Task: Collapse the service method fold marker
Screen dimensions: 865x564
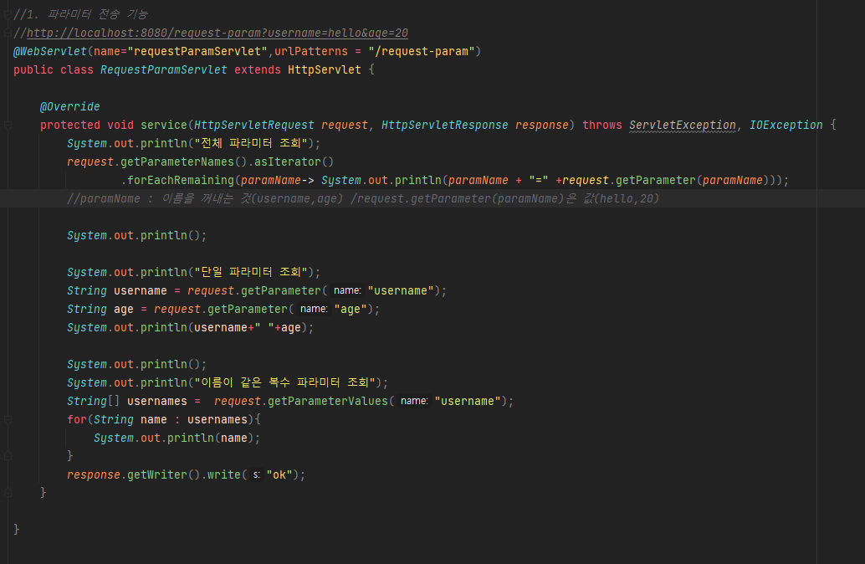Action: [8, 126]
